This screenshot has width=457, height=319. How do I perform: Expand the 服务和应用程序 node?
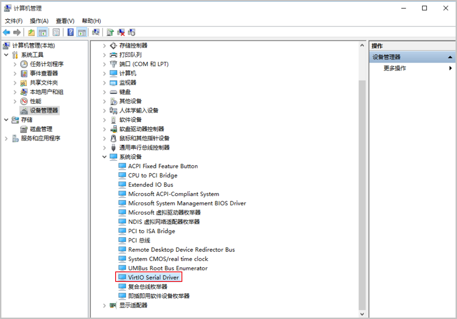(x=6, y=139)
